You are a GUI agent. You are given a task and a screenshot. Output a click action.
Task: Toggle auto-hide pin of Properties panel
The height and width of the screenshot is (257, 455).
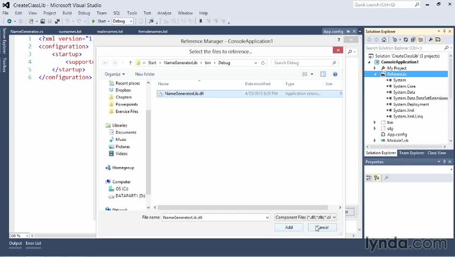tap(444, 162)
